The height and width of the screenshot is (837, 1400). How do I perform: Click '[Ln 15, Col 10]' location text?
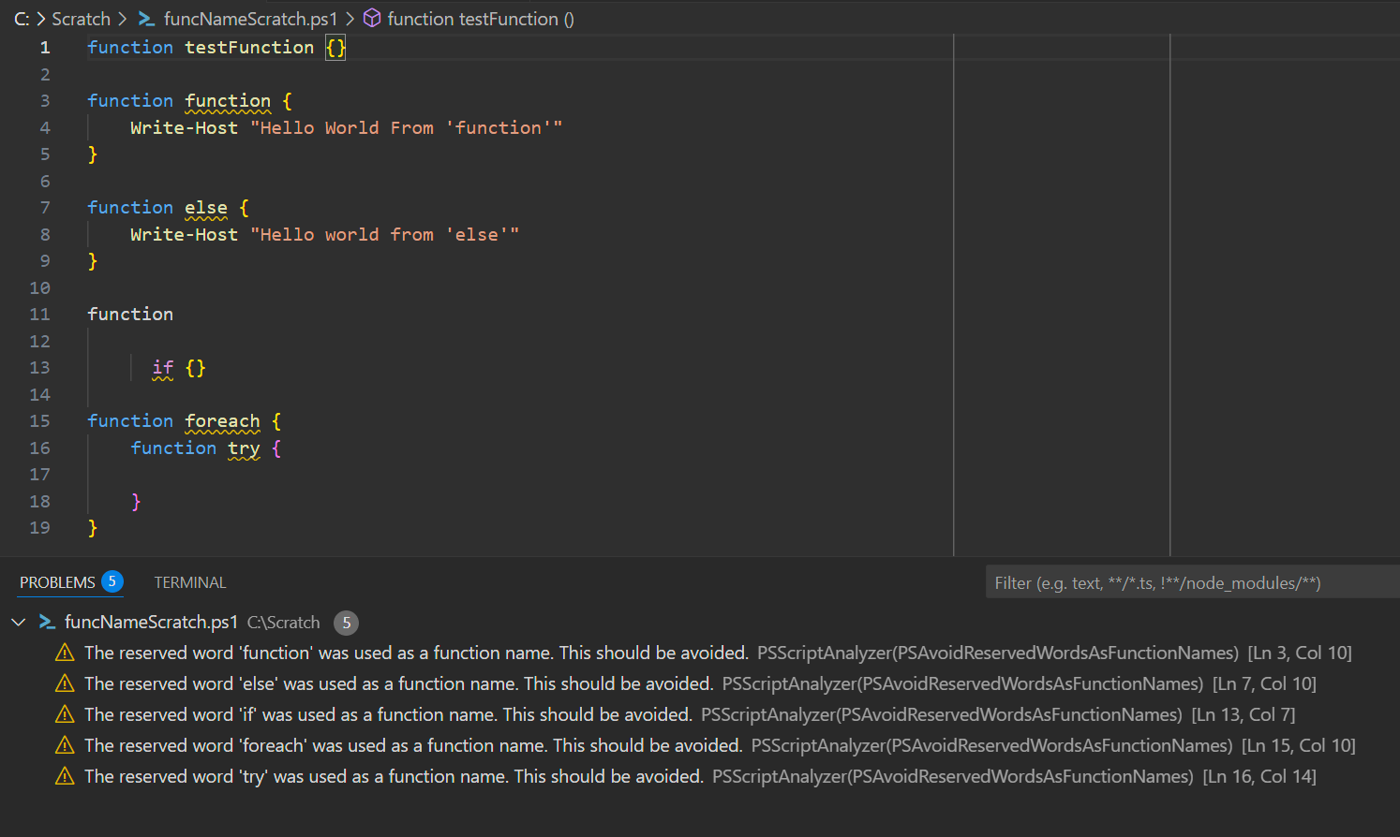pos(1299,745)
